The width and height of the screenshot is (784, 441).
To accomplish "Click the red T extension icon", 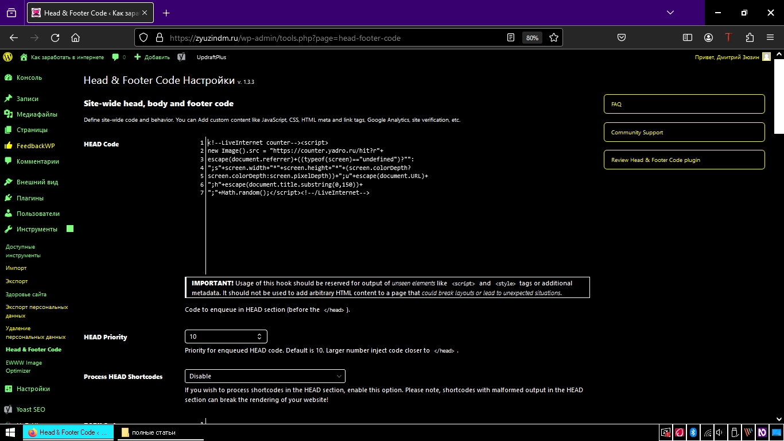I will (729, 37).
